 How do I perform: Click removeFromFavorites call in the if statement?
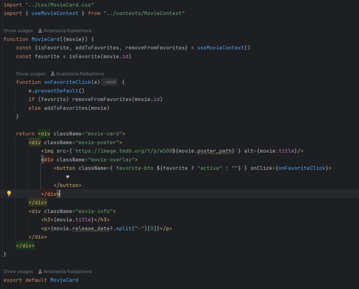point(102,99)
